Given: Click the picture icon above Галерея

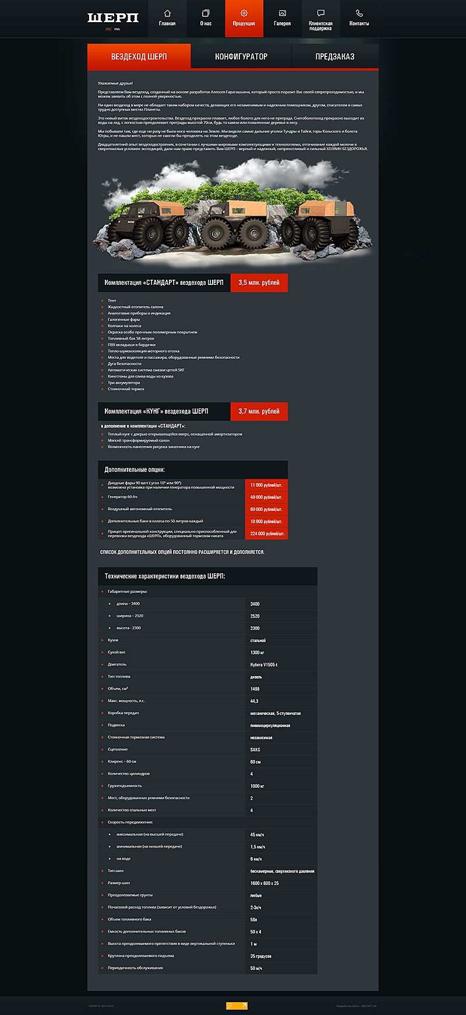Looking at the screenshot, I should pos(282,13).
